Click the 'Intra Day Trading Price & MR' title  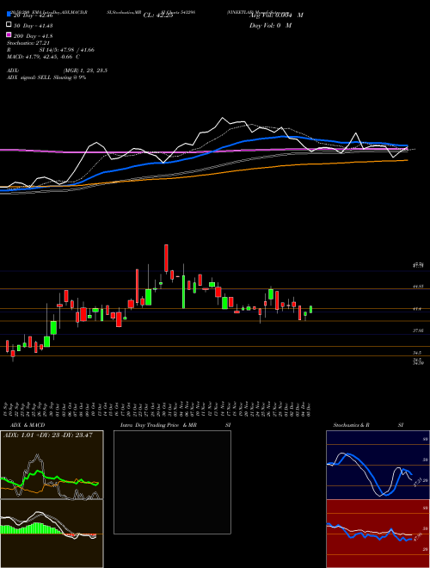pyautogui.click(x=158, y=425)
